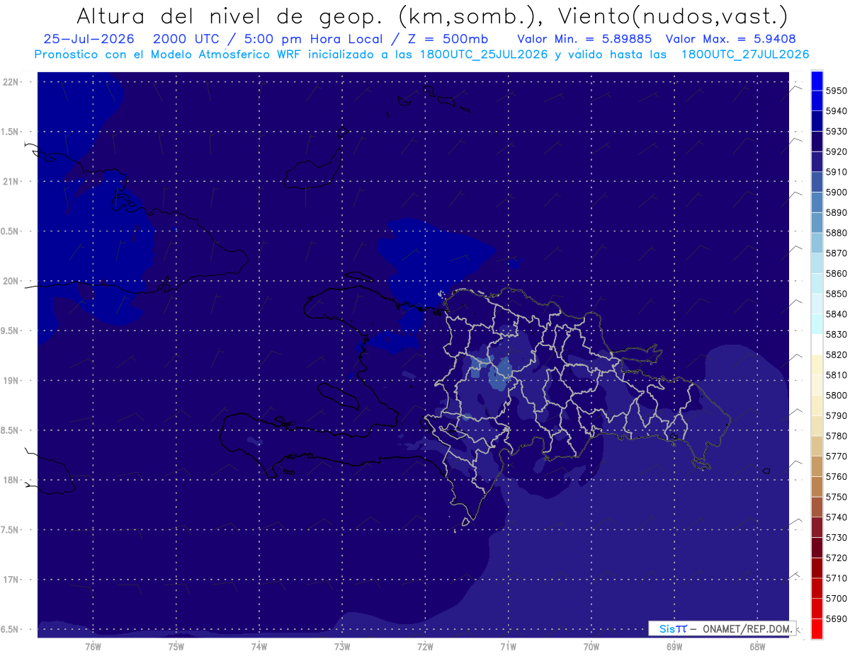
Task: Click the legend value '5930'
Action: tap(837, 132)
